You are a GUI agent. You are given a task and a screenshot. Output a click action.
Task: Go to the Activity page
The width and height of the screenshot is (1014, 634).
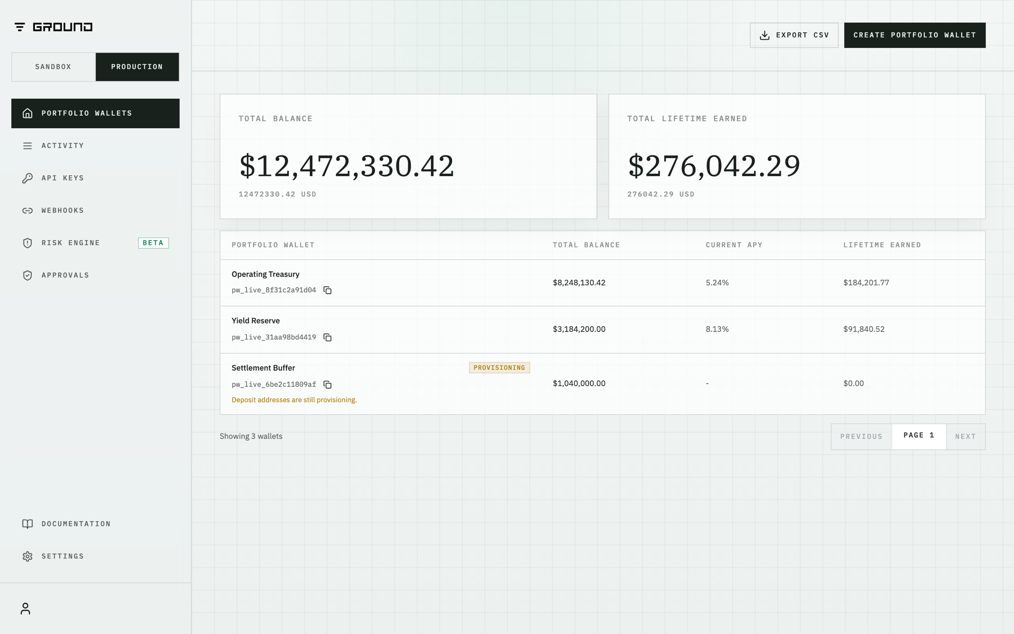95,146
